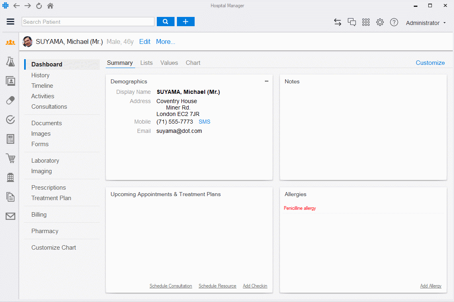Screen dimensions: 454x302
Task: Click the mail envelope sidebar icon
Action: click(10, 216)
